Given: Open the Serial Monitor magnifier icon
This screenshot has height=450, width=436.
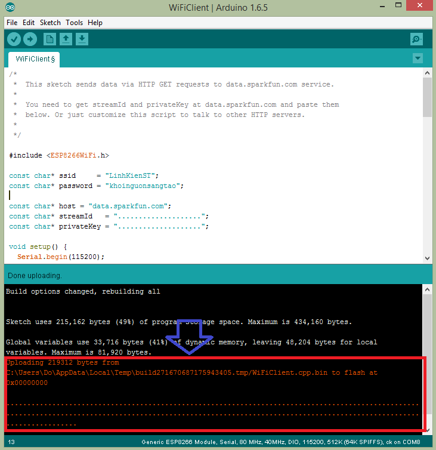Looking at the screenshot, I should click(416, 39).
